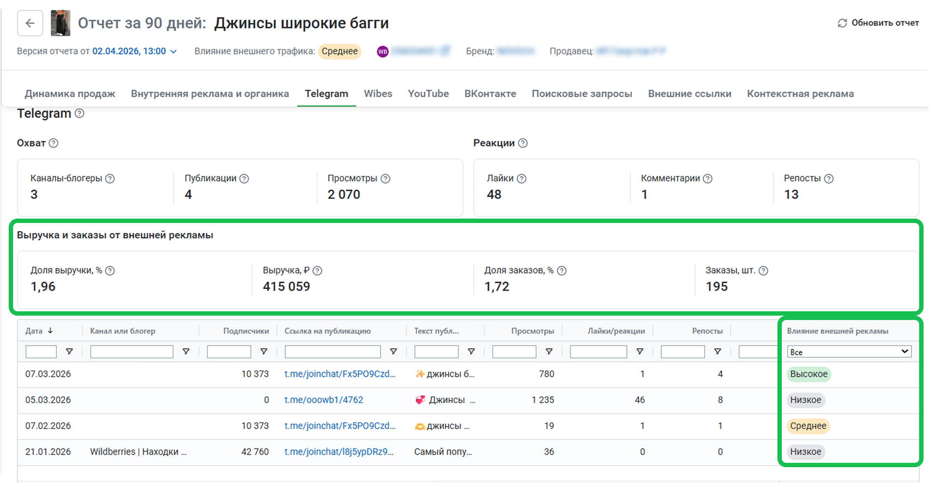Image resolution: width=929 pixels, height=483 pixels.
Task: Click filter icon in Дата column
Action: click(69, 352)
